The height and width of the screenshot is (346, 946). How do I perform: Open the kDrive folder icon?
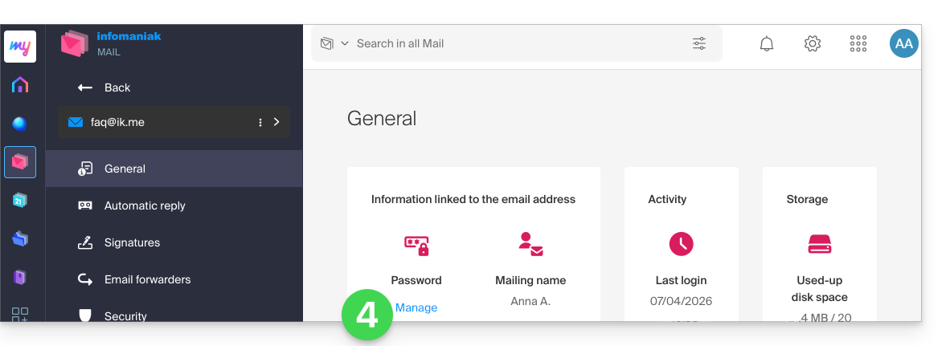(x=20, y=238)
